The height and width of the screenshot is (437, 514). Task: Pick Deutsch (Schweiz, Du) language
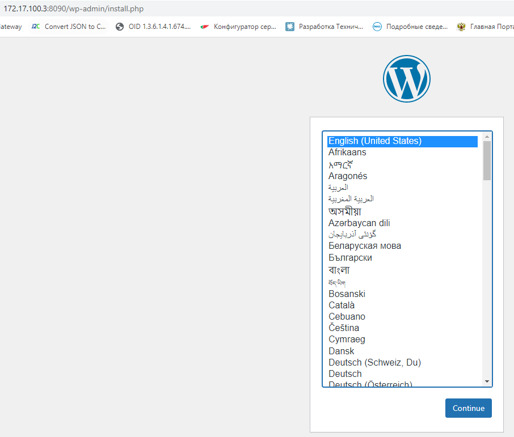click(x=374, y=363)
